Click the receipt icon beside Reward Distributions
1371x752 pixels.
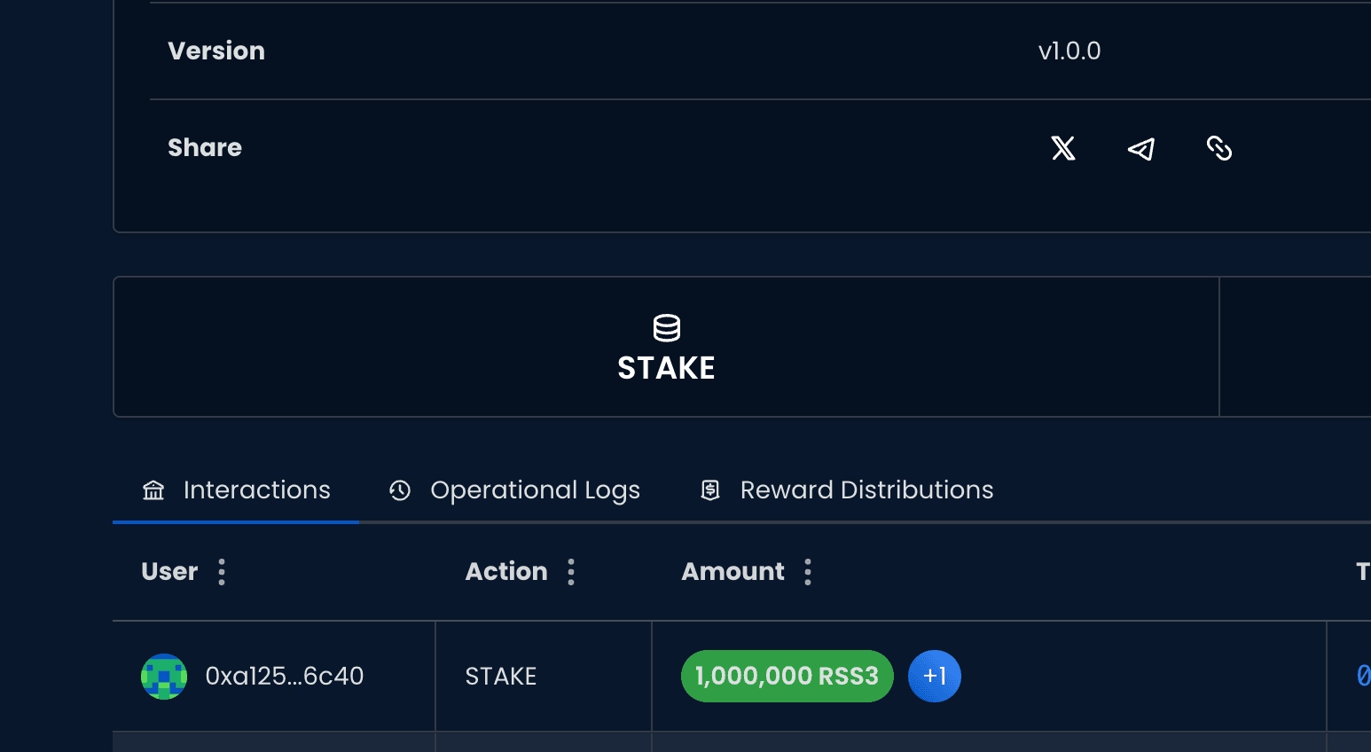(x=710, y=490)
